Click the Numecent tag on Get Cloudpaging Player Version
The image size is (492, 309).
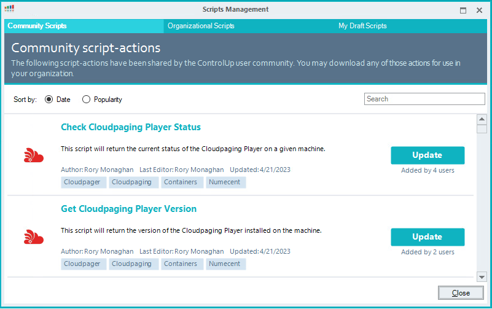[226, 264]
